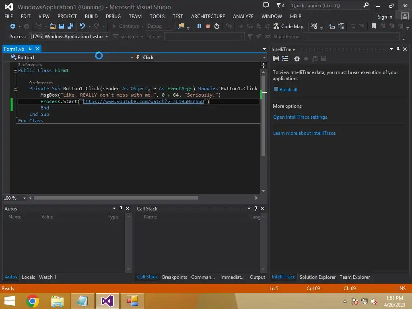Switch to the Output tab
The height and width of the screenshot is (309, 412).
[x=257, y=277]
